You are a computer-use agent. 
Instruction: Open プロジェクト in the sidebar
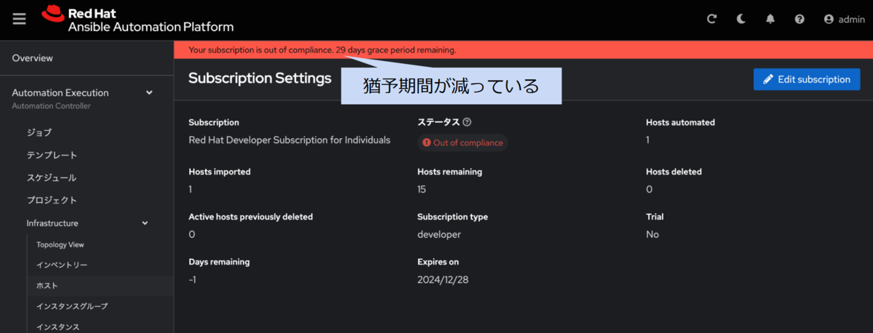[52, 200]
